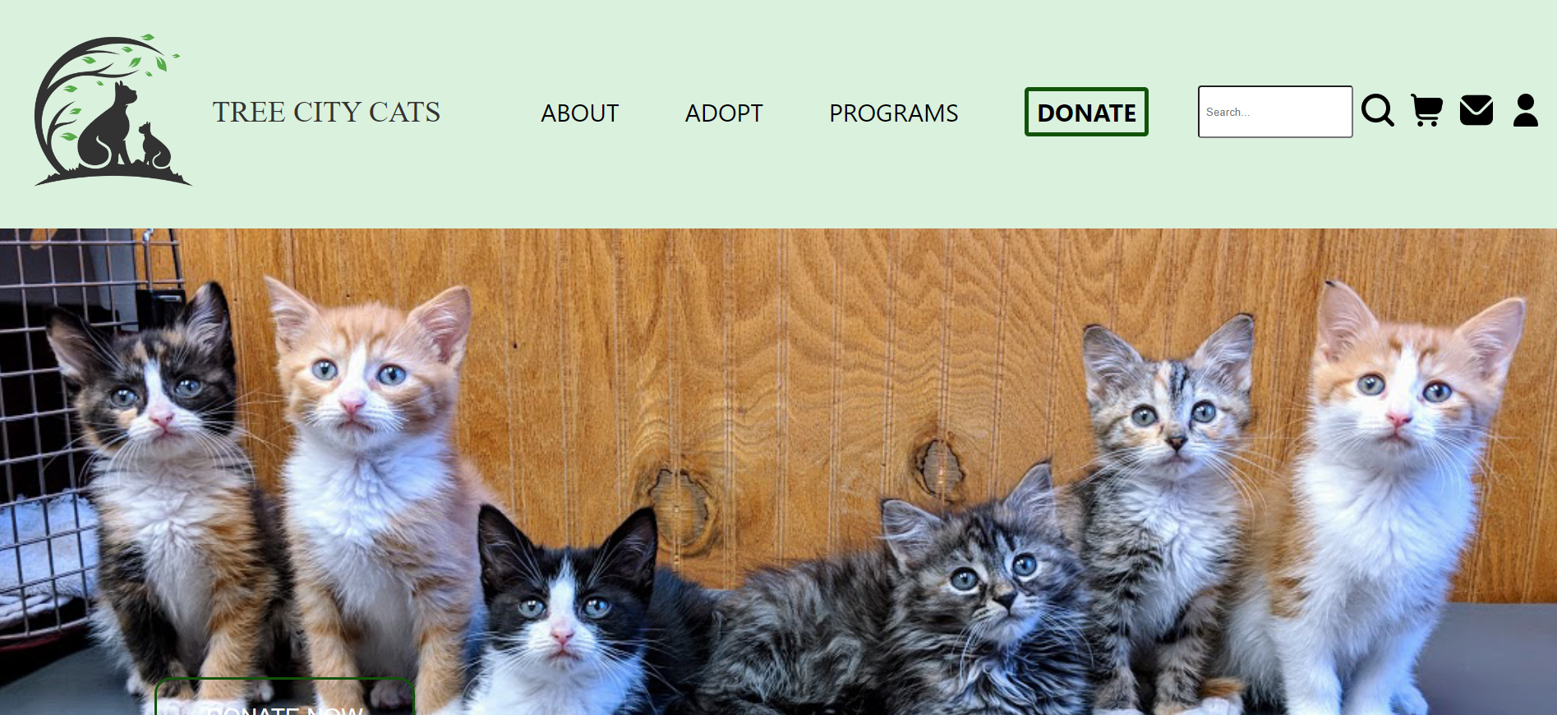Focus the Search text field
The width and height of the screenshot is (1557, 715).
coord(1275,112)
